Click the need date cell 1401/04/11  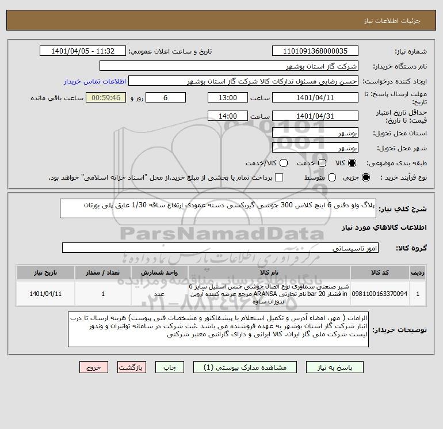(45, 294)
